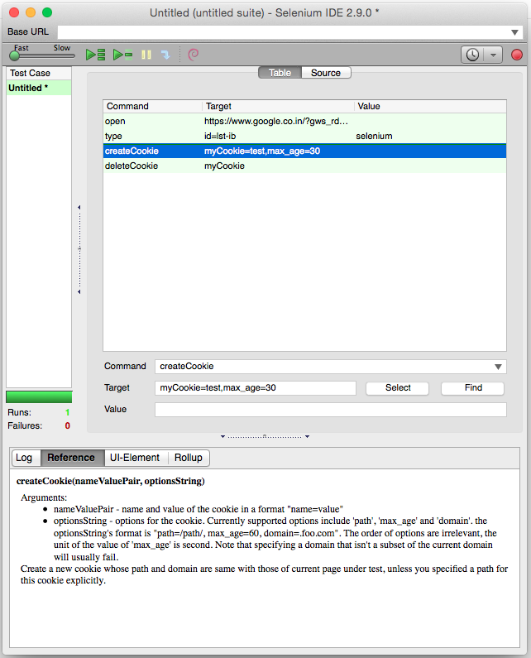The height and width of the screenshot is (658, 531).
Task: Select the createCookie command row
Action: point(304,151)
